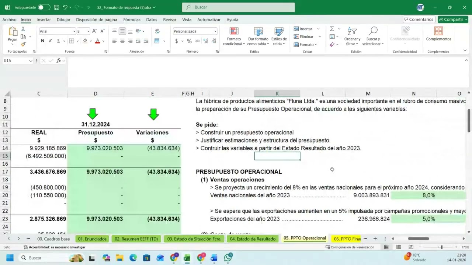The width and height of the screenshot is (472, 265).
Task: Click the Undo arrow icon
Action: tap(65, 7)
